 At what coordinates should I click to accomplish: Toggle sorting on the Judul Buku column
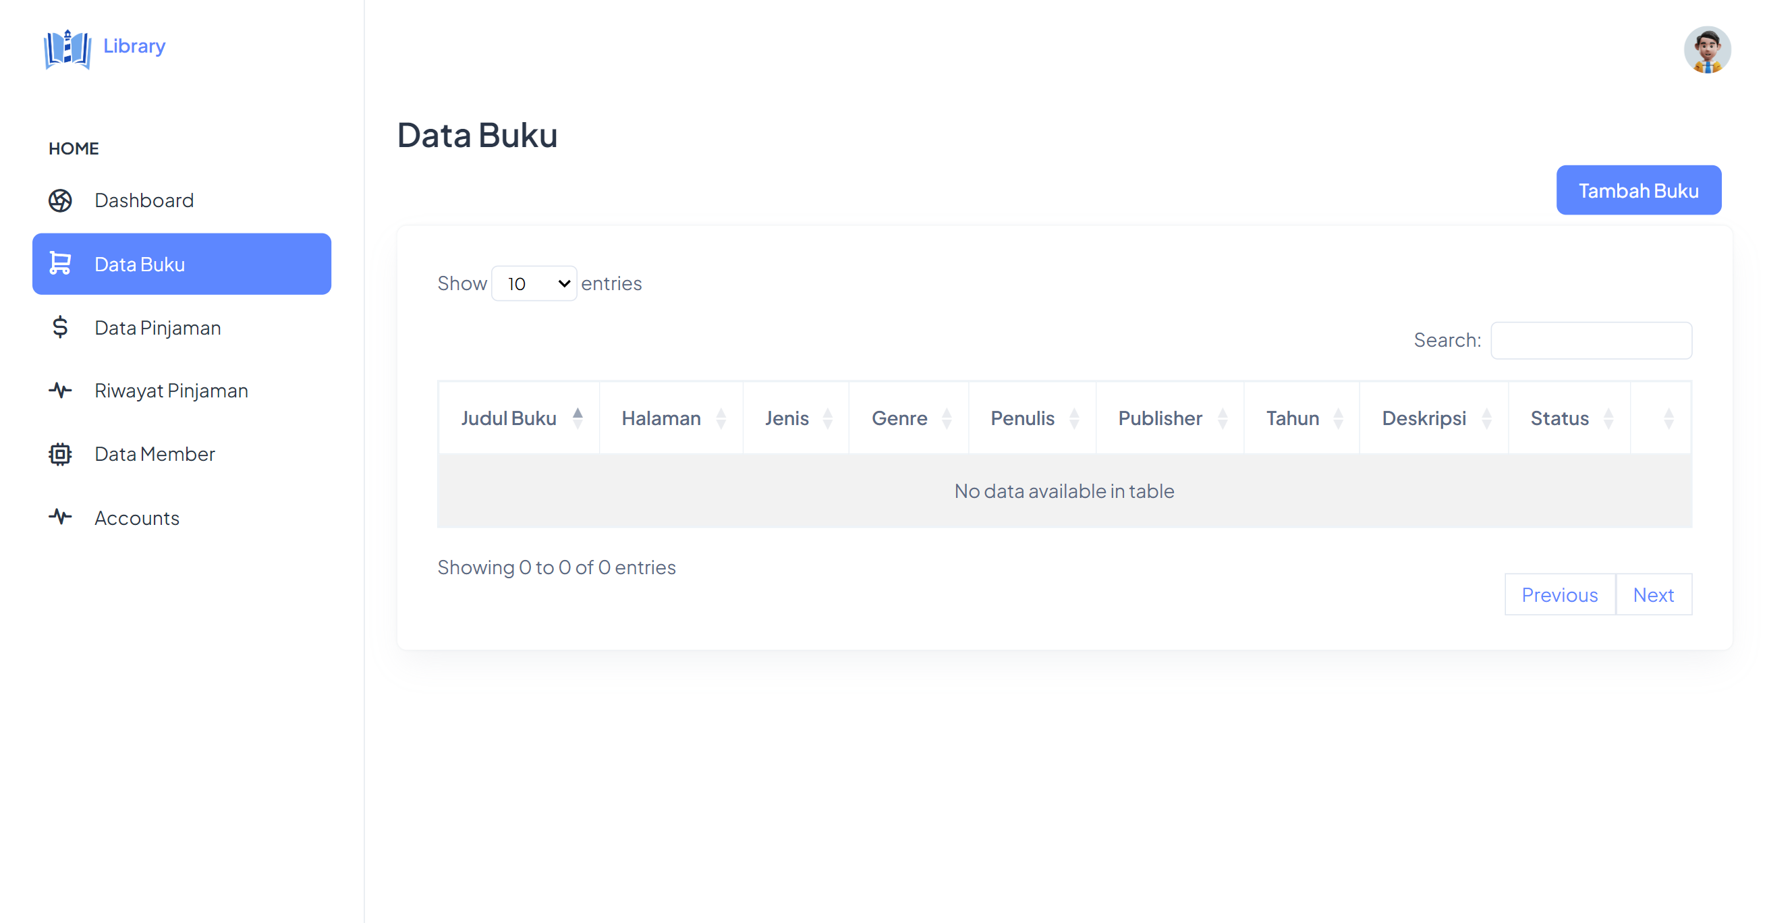[x=578, y=417]
